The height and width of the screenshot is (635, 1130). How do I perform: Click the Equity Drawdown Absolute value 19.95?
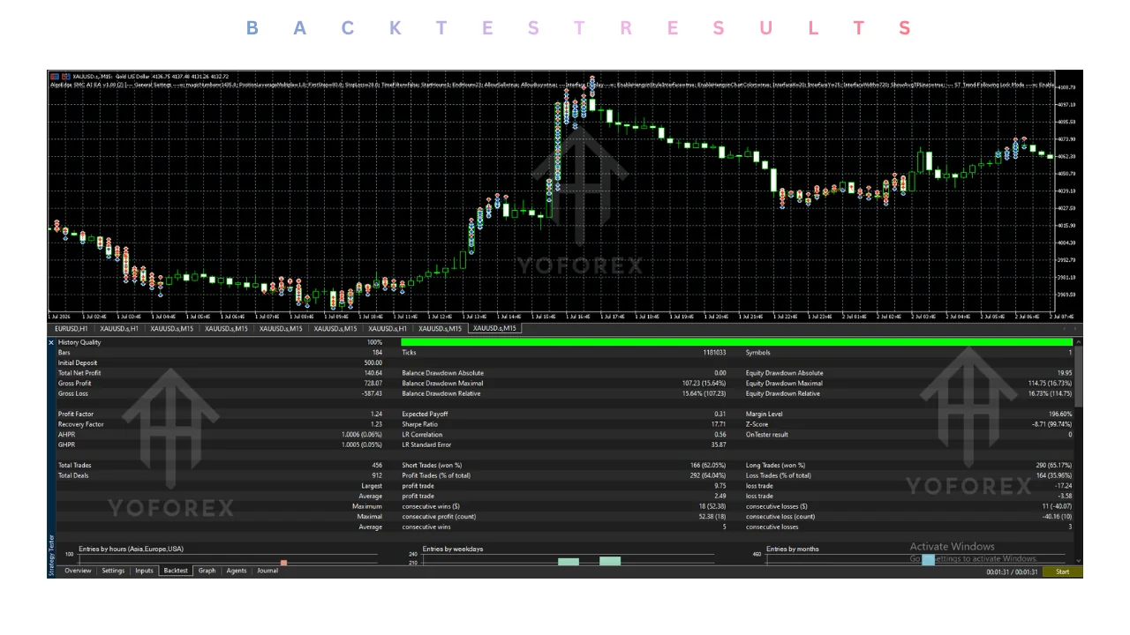1065,373
